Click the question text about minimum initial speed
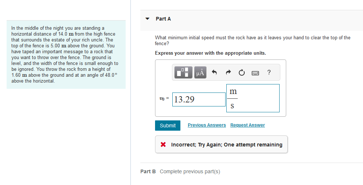363x185 pixels. tap(252, 40)
